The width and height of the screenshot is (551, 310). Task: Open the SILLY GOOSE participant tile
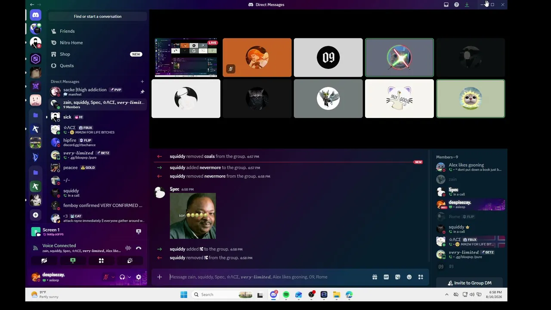(x=399, y=99)
